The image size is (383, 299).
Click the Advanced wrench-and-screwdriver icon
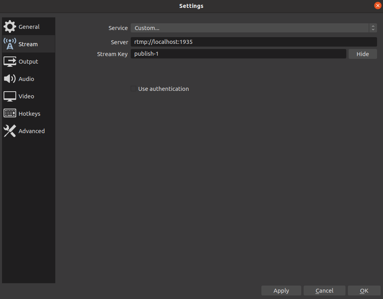[10, 131]
